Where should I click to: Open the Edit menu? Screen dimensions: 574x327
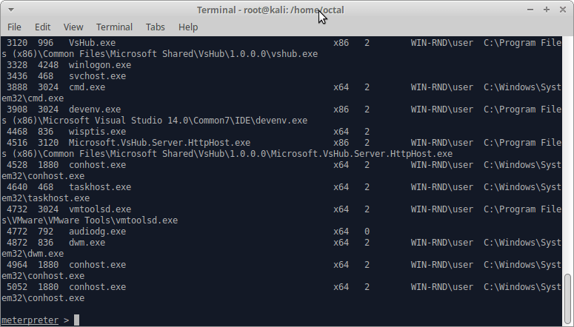42,27
